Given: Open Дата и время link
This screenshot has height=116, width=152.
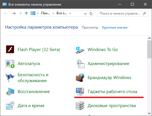Looking at the screenshot, I should point(31,106).
